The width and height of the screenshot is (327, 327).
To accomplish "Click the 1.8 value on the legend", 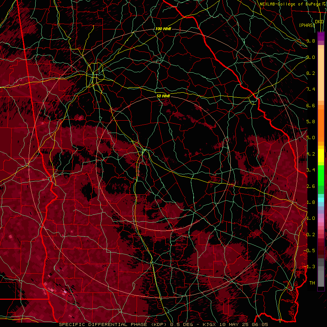I will click(x=311, y=202).
